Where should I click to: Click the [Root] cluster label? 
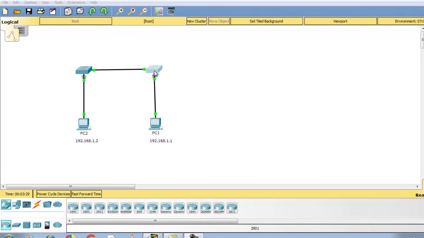[x=149, y=21]
